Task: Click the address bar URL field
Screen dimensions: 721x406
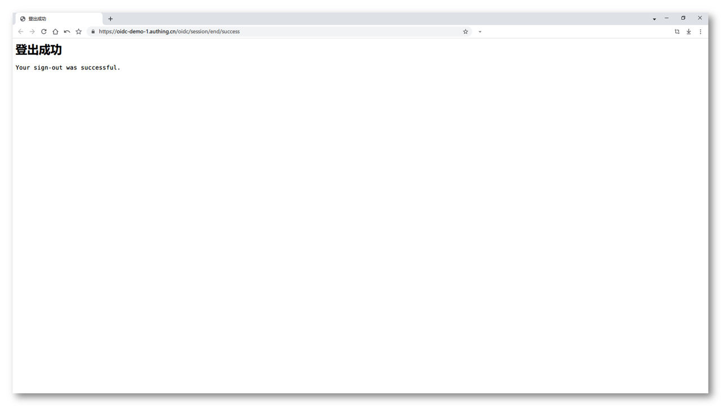Action: pos(279,32)
